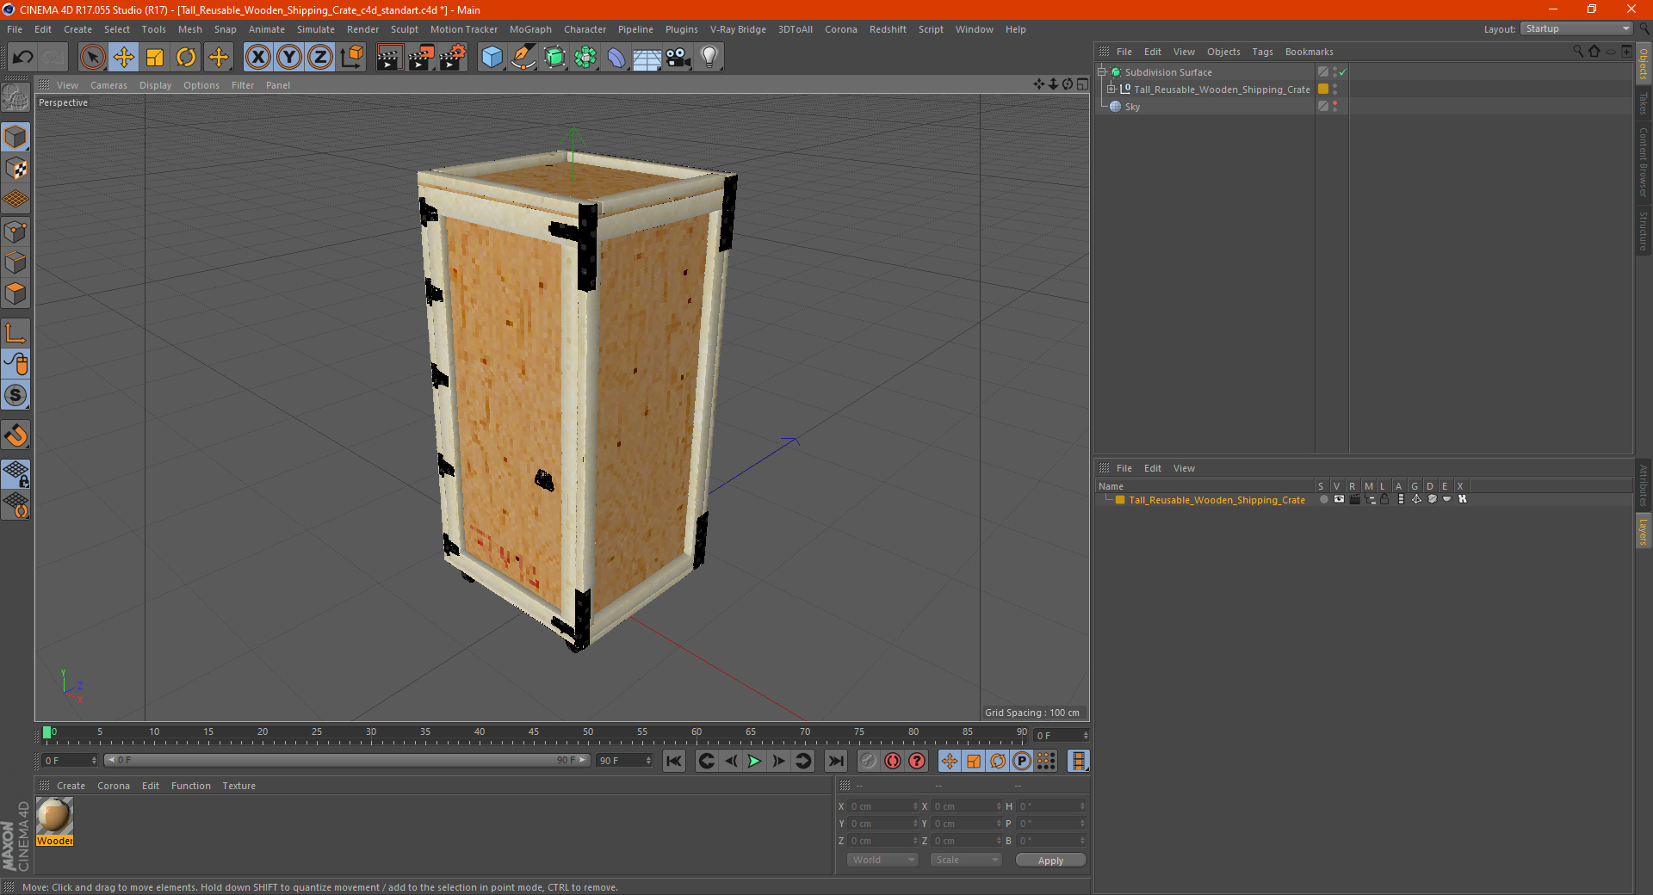Open the Content Browser vertical tab
Screen dimensions: 1653x895
pos(1644,162)
